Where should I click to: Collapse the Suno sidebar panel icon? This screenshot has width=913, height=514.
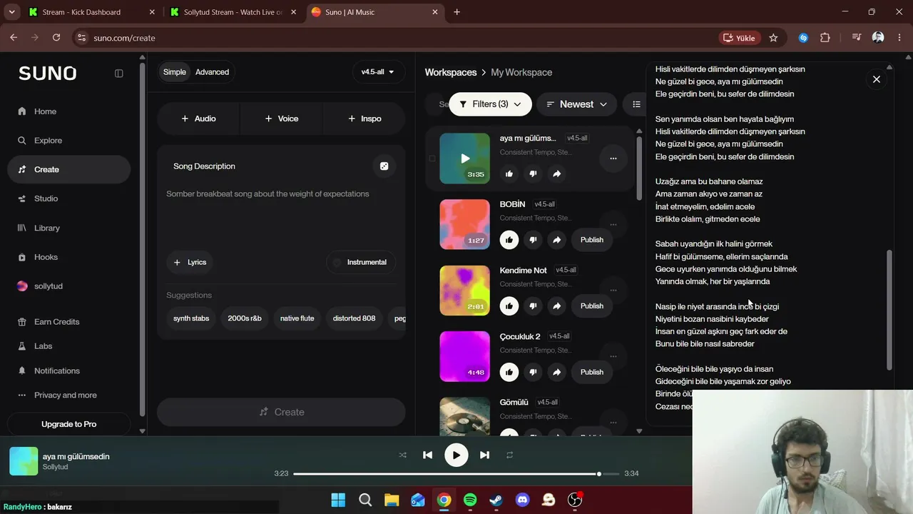[119, 73]
